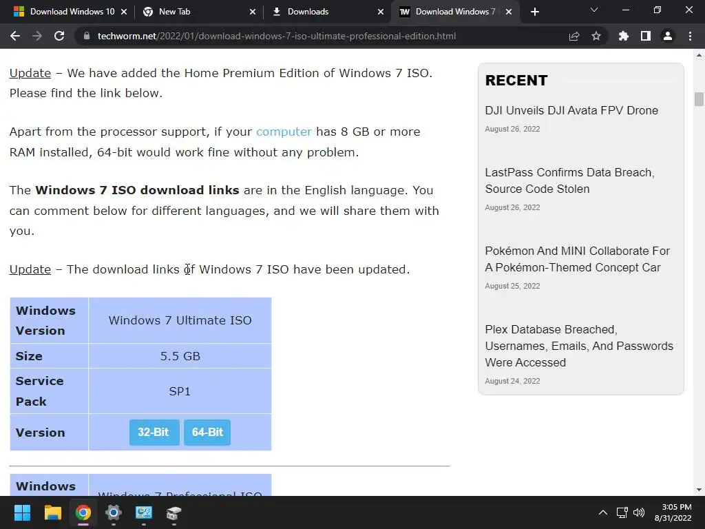Open the clock showing 3:05 PM
Viewport: 705px width, 529px height.
click(673, 512)
